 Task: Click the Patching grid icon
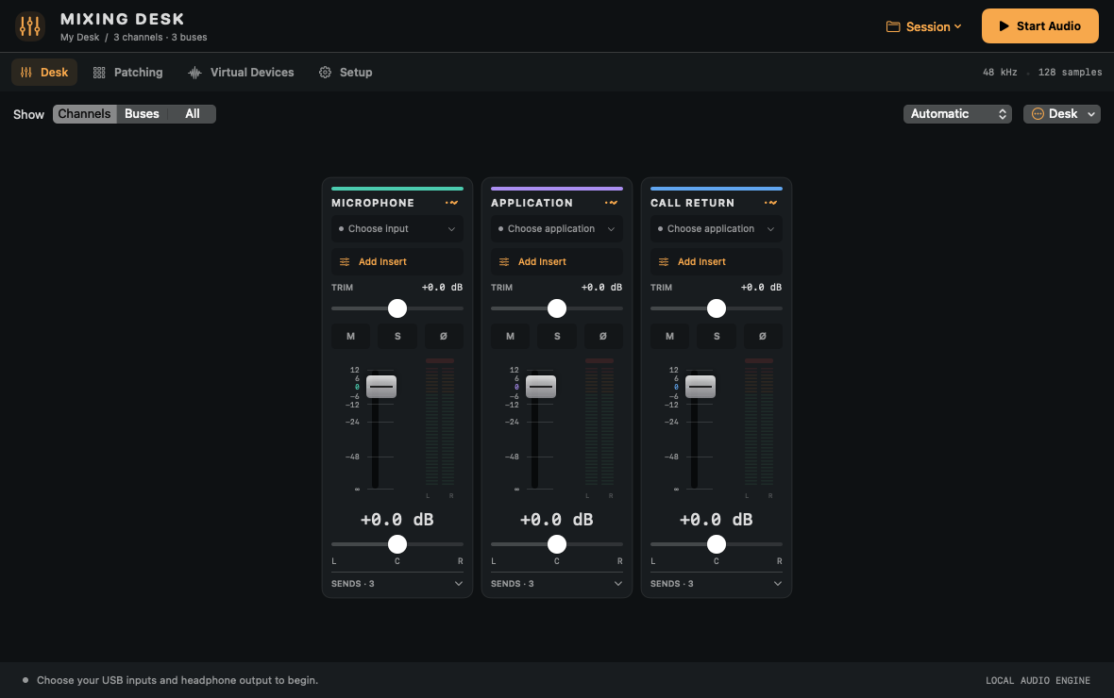point(99,73)
